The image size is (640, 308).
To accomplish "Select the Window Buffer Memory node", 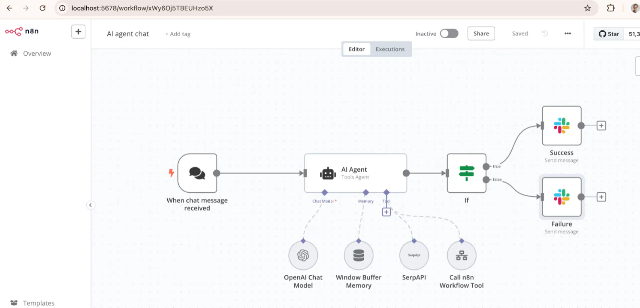I will pos(358,255).
